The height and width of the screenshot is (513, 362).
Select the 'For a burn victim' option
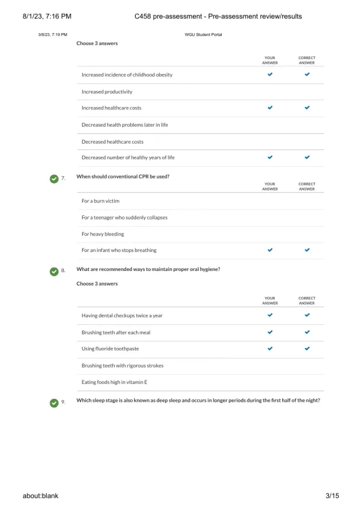coord(101,201)
